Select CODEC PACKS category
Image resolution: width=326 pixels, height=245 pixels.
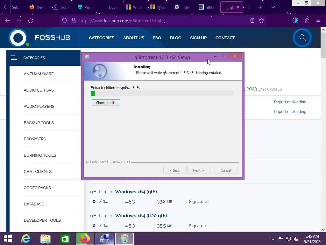[x=37, y=188]
